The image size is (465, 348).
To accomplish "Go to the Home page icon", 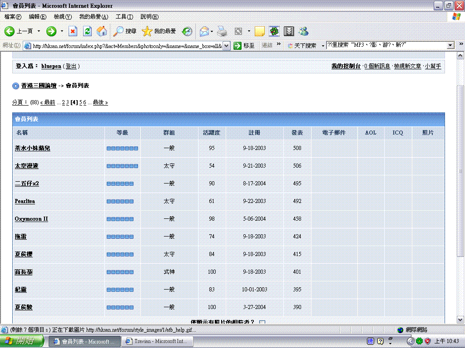I will point(102,31).
